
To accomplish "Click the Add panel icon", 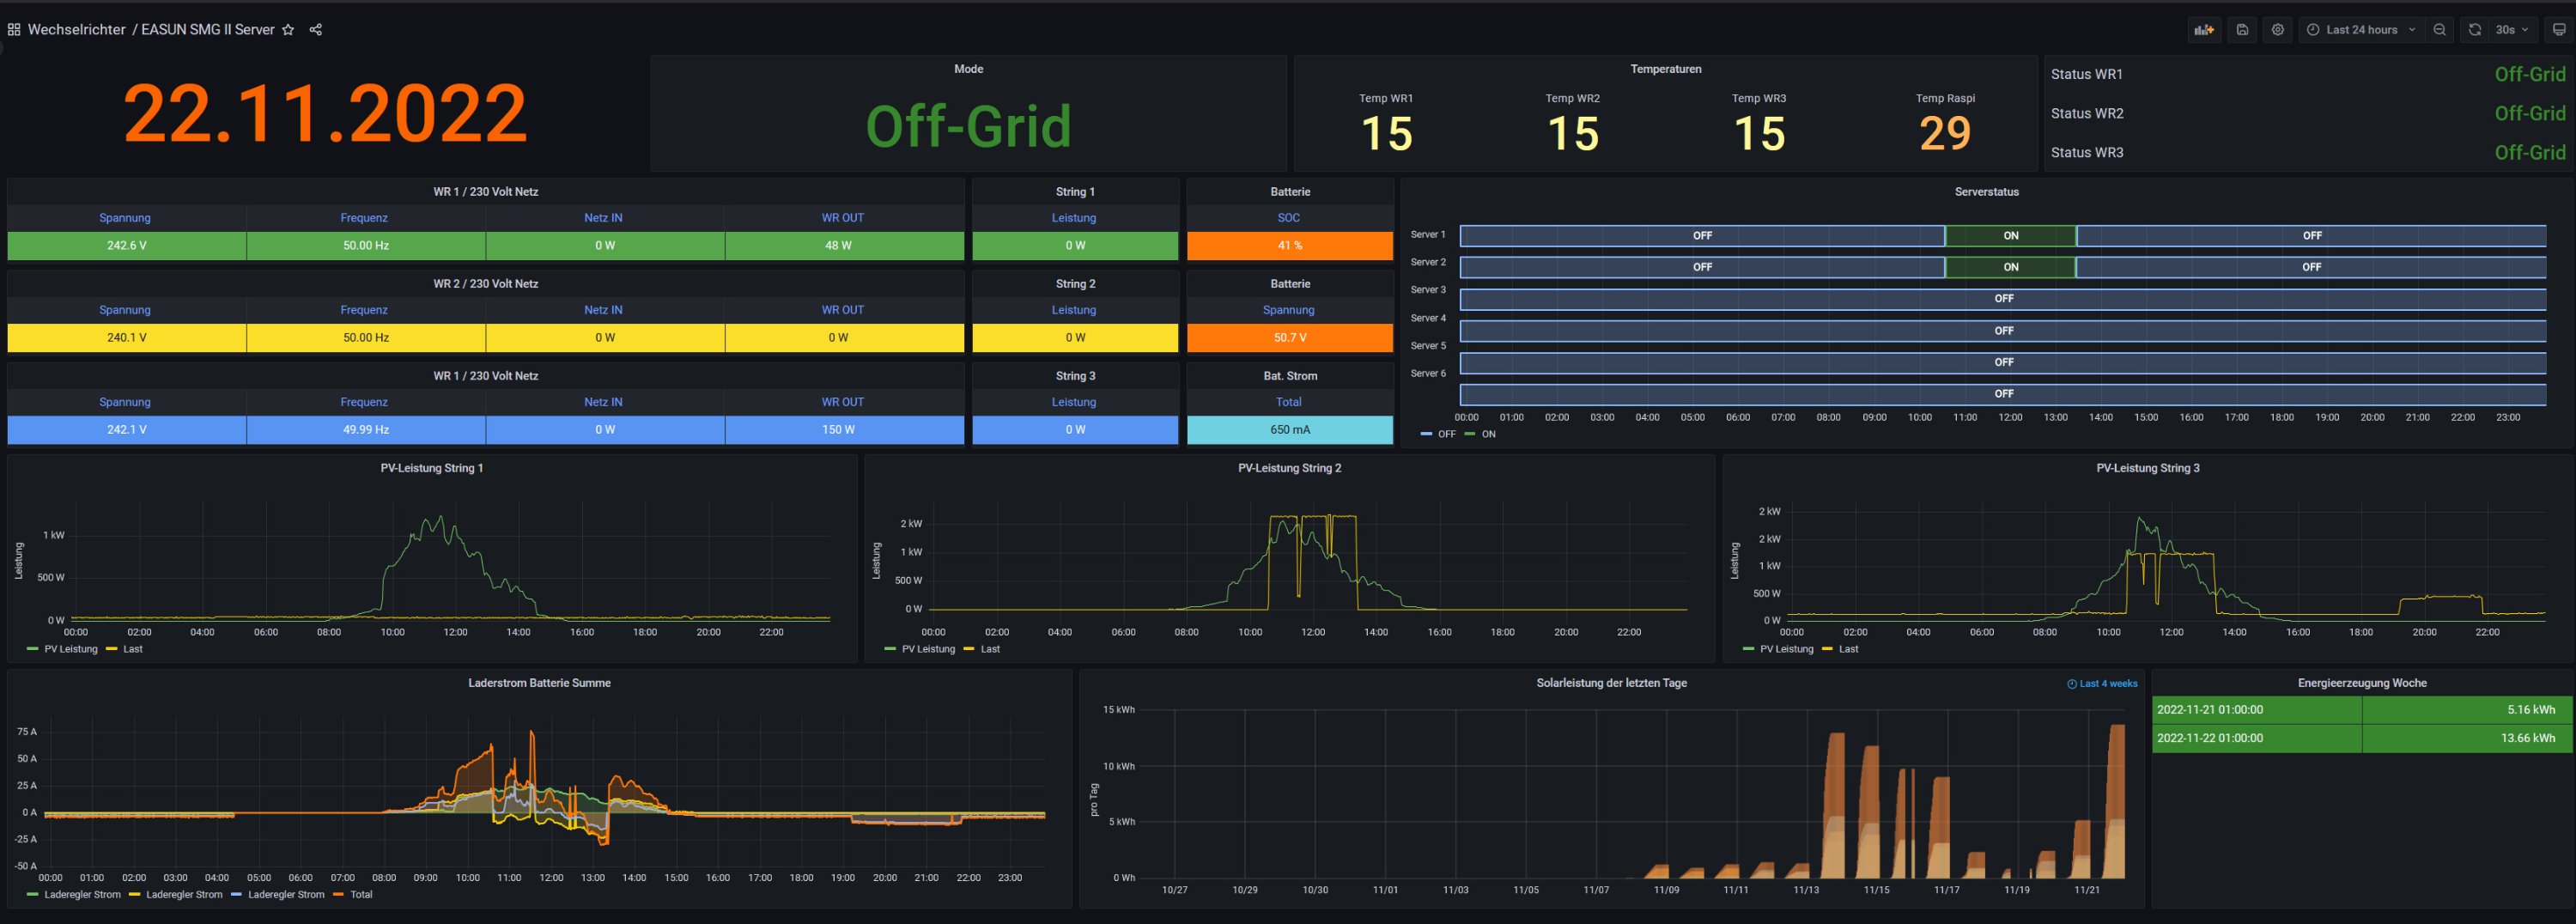I will pos(2204,30).
